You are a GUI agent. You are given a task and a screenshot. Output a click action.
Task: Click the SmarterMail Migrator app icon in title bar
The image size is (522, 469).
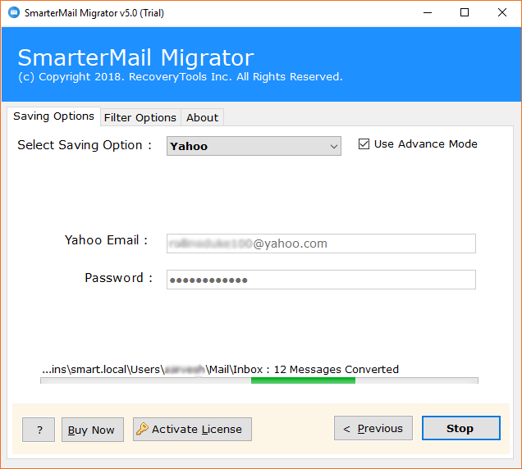point(14,12)
